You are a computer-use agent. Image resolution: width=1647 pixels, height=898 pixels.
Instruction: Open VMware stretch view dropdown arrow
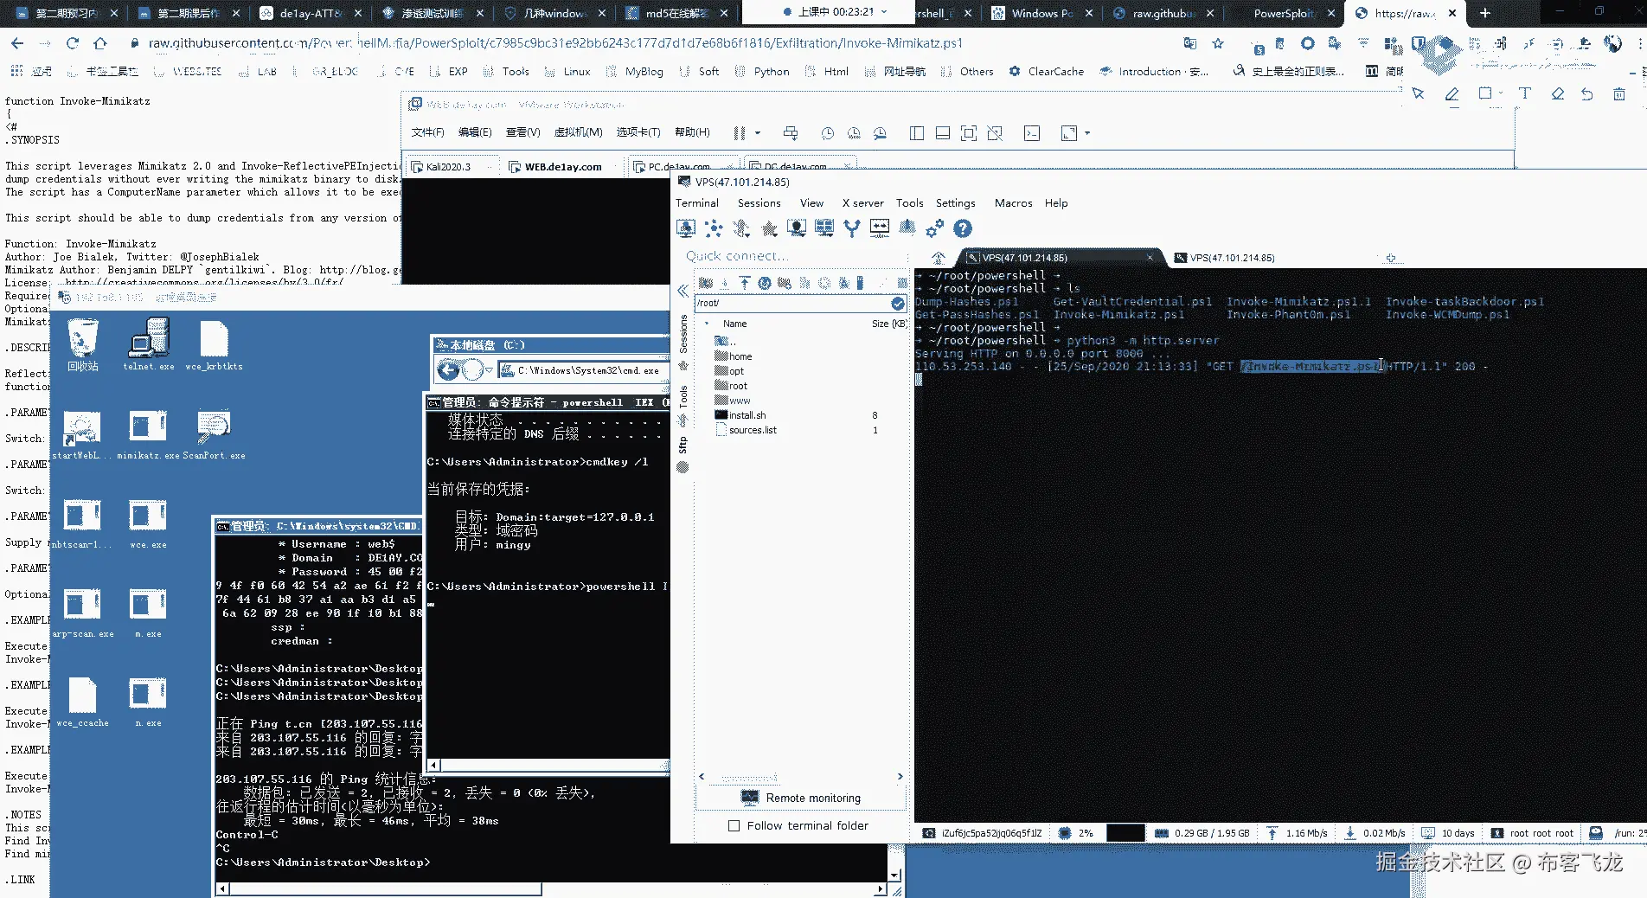coord(1087,133)
